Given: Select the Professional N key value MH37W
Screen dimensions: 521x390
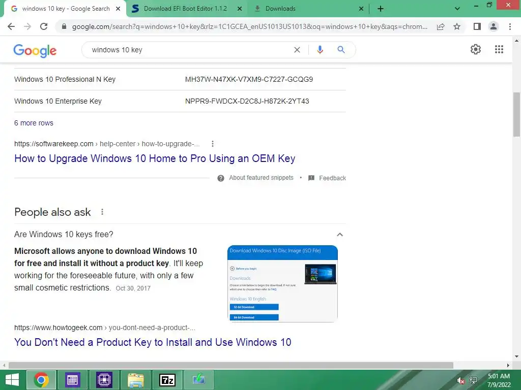Looking at the screenshot, I should coord(249,79).
